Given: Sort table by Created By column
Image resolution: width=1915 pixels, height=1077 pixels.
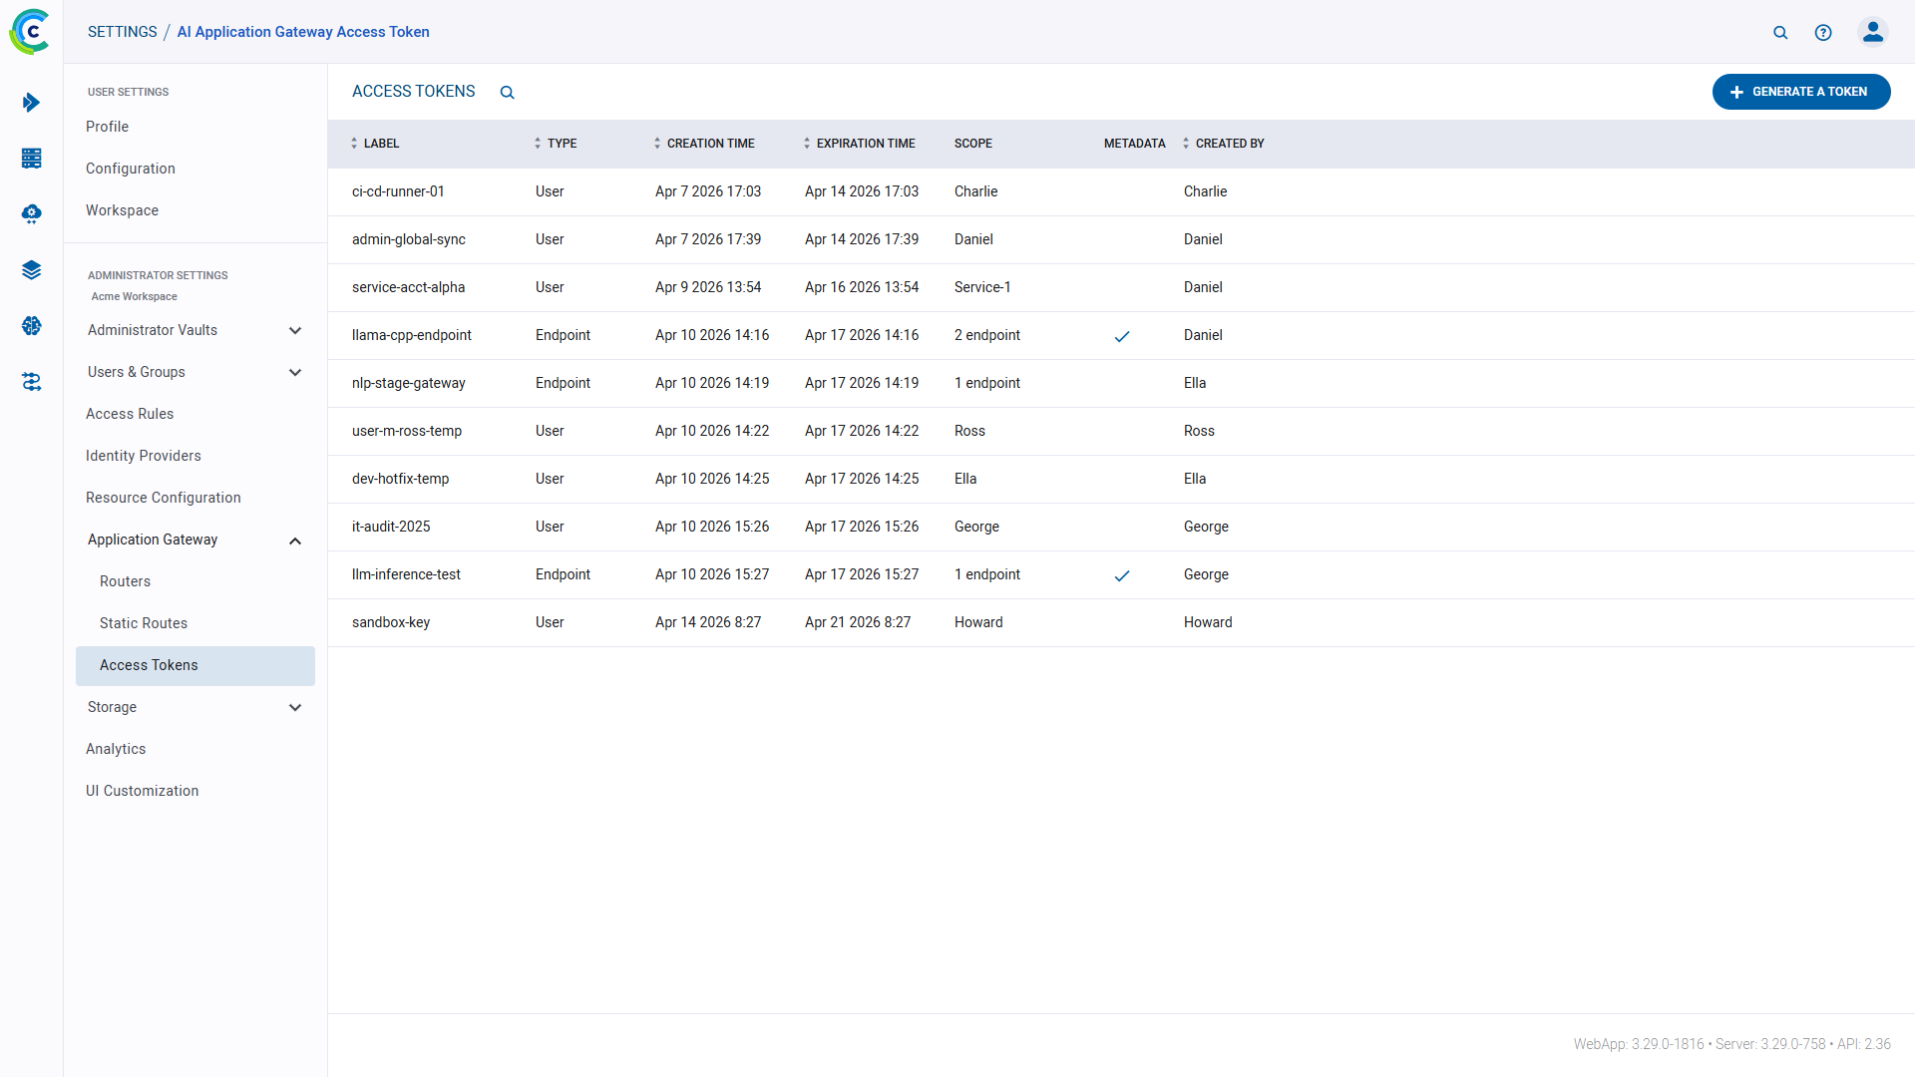Looking at the screenshot, I should (1223, 144).
